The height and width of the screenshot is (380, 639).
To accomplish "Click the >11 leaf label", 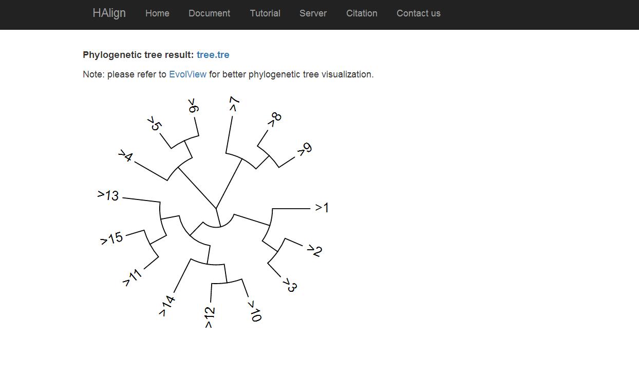I will (x=133, y=277).
